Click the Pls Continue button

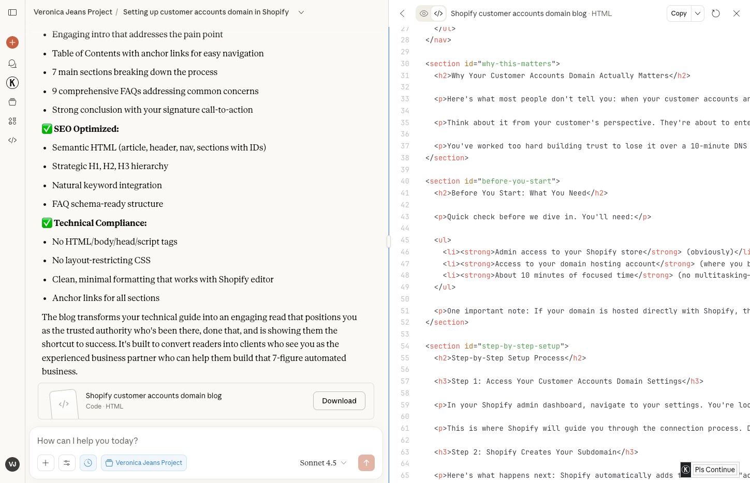click(x=715, y=470)
